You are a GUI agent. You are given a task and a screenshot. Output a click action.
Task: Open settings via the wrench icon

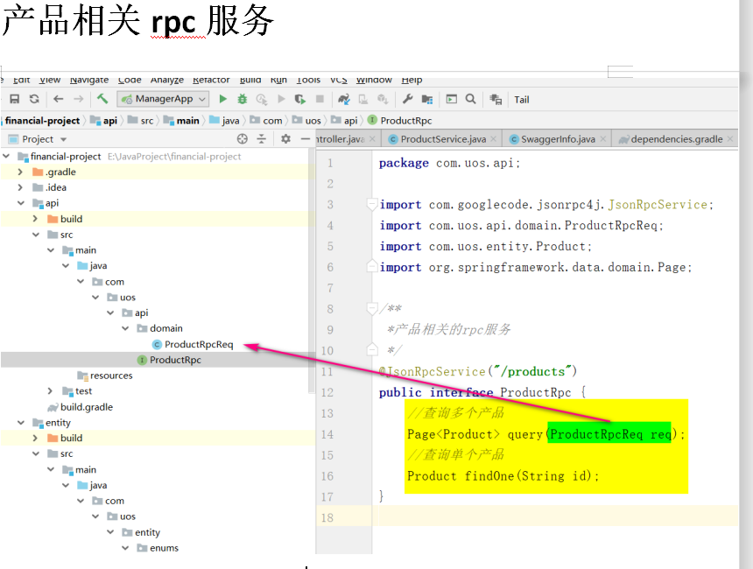[408, 100]
